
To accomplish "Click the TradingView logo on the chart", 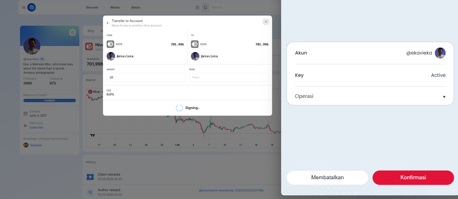I will click(93, 135).
